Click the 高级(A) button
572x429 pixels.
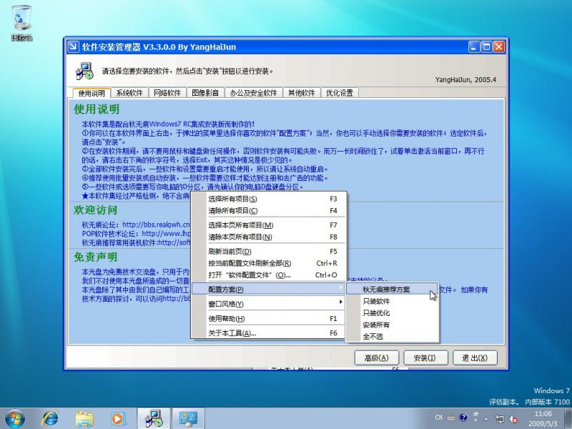pyautogui.click(x=376, y=357)
